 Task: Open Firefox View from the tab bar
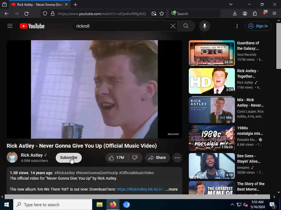pyautogui.click(x=4, y=5)
